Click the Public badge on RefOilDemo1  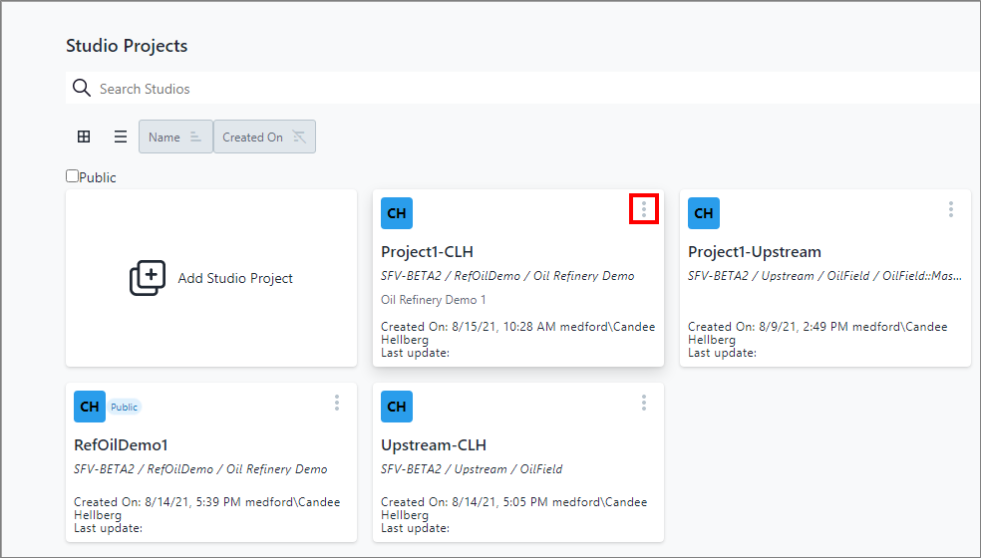coord(125,407)
